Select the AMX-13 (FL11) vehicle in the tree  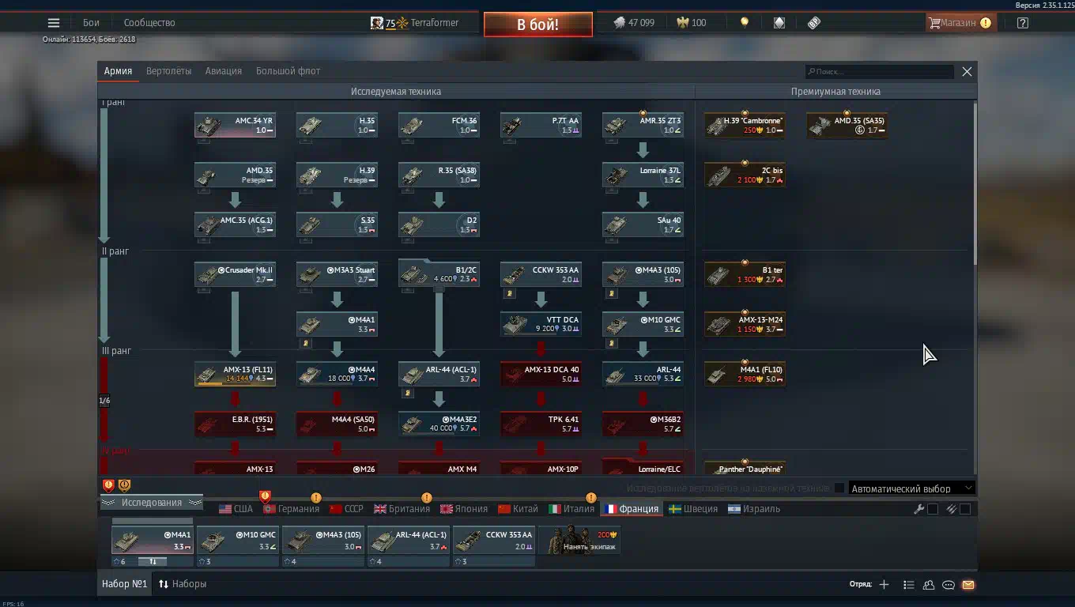(235, 374)
